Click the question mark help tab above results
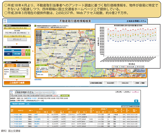The image size is (162, 133). pyautogui.click(x=136, y=101)
